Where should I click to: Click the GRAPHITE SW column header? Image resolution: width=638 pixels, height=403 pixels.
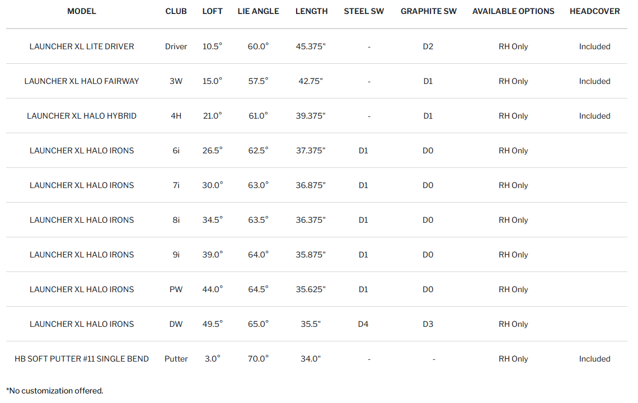[428, 11]
